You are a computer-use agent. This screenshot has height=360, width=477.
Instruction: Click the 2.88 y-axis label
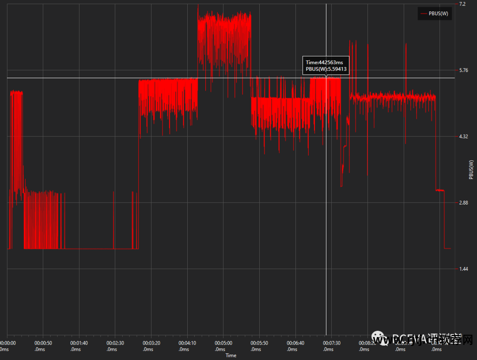(464, 203)
